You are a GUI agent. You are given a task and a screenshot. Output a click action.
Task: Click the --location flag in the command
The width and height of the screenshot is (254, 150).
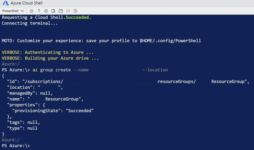point(155,70)
